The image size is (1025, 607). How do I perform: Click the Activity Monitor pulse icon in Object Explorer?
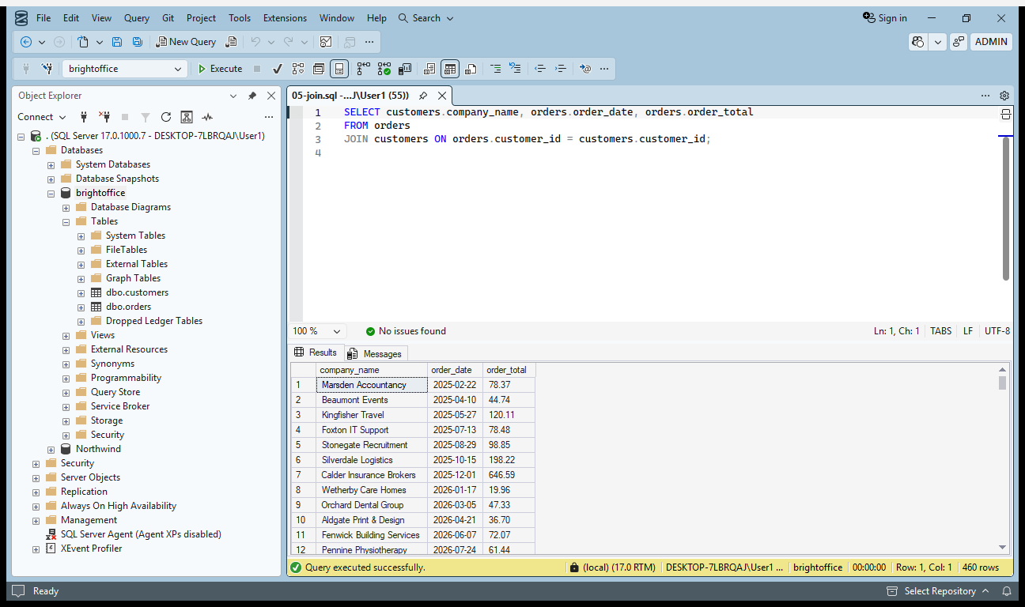(x=207, y=117)
